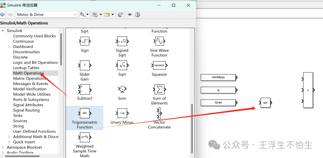
Task: Click the VehMass block on canvas
Action: 218,78
